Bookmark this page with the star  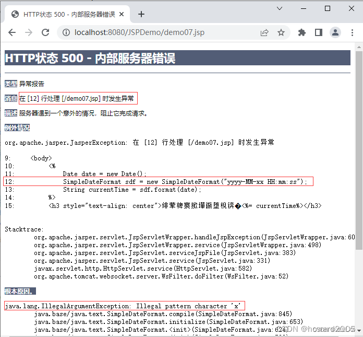point(281,32)
